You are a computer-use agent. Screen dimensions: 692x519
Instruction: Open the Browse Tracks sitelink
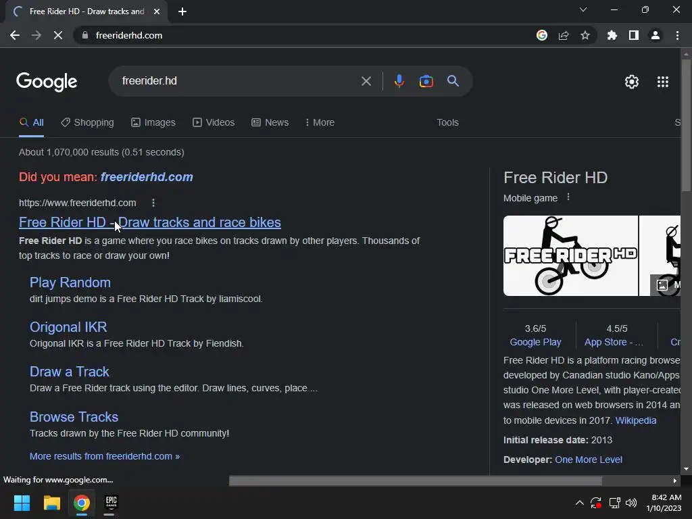(74, 416)
